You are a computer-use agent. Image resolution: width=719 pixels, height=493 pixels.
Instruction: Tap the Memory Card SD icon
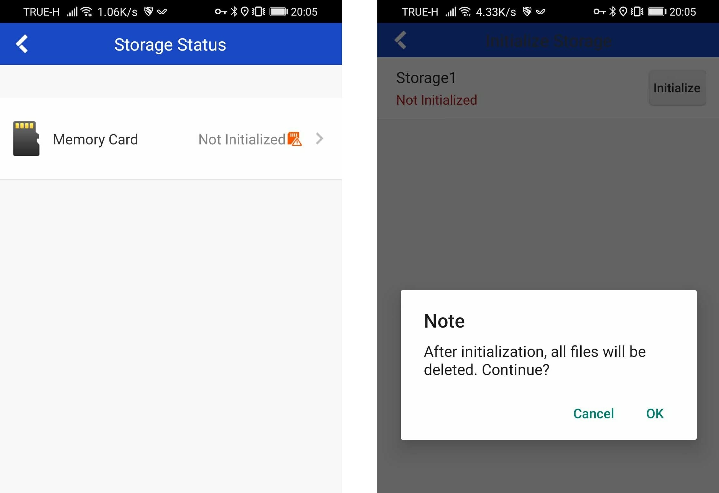(x=26, y=138)
